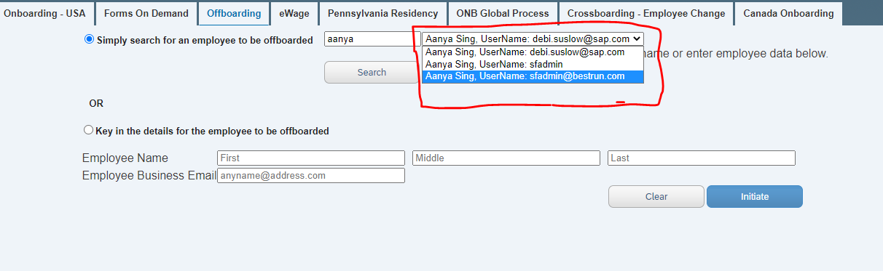Screen dimensions: 883x271
Task: Switch to the eWage tab
Action: coord(294,13)
